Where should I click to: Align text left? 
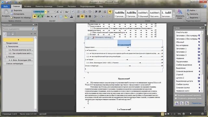click(x=78, y=17)
